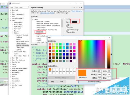Click the green Run icon in Eclipse toolbar
The height and width of the screenshot is (95, 130).
pyautogui.click(x=2, y=7)
